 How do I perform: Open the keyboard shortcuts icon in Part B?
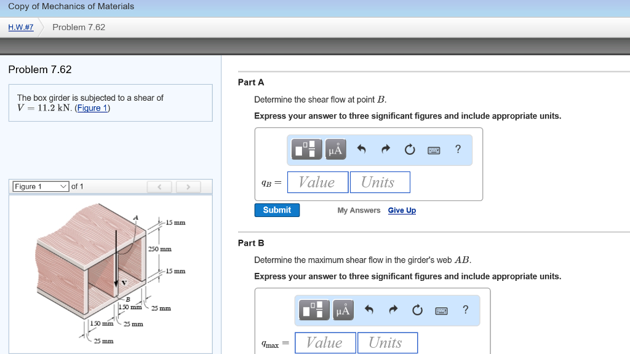pyautogui.click(x=441, y=310)
